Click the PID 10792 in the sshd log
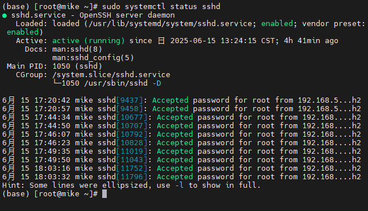 pyautogui.click(x=132, y=134)
